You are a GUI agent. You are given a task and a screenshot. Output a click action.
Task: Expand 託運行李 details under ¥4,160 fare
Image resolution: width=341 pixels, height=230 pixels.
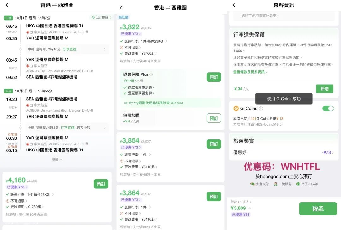coord(30,195)
